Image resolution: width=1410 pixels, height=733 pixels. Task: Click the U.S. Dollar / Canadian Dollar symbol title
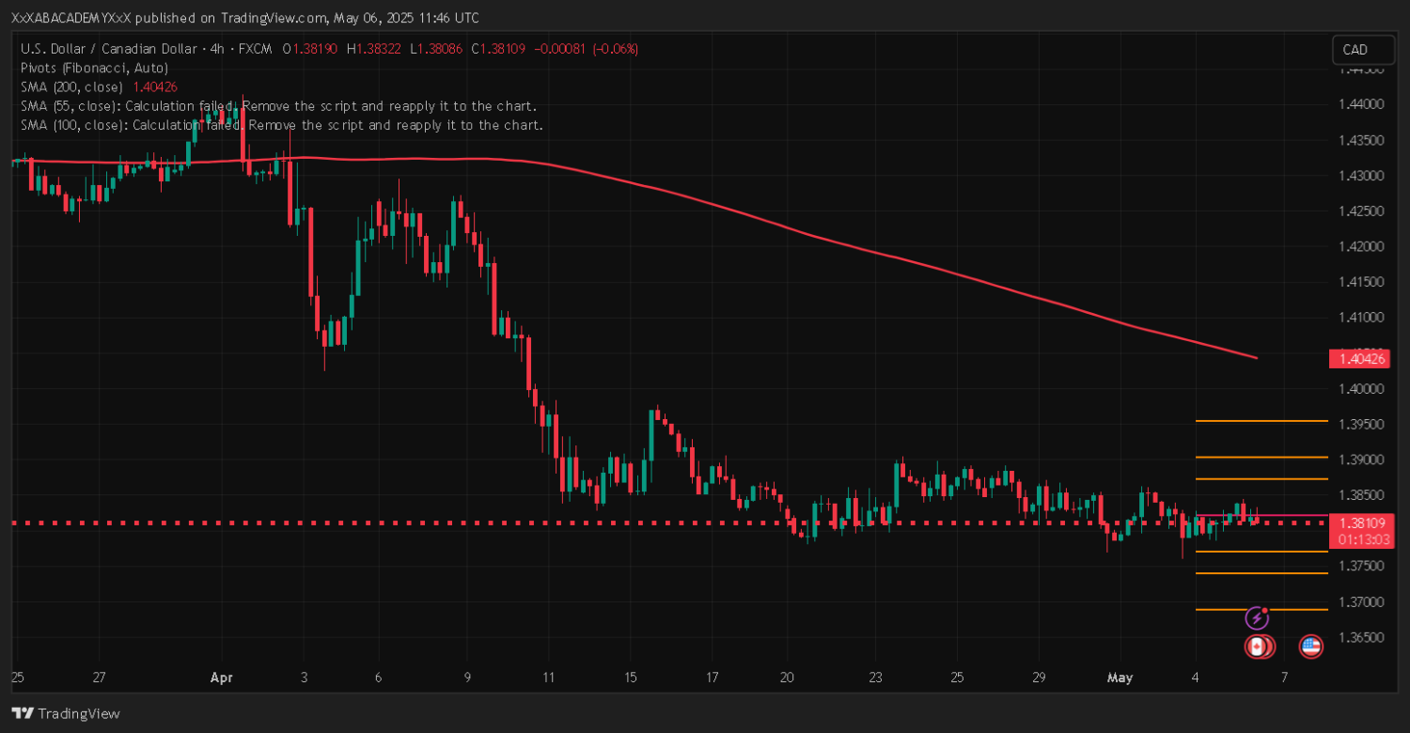coord(113,49)
